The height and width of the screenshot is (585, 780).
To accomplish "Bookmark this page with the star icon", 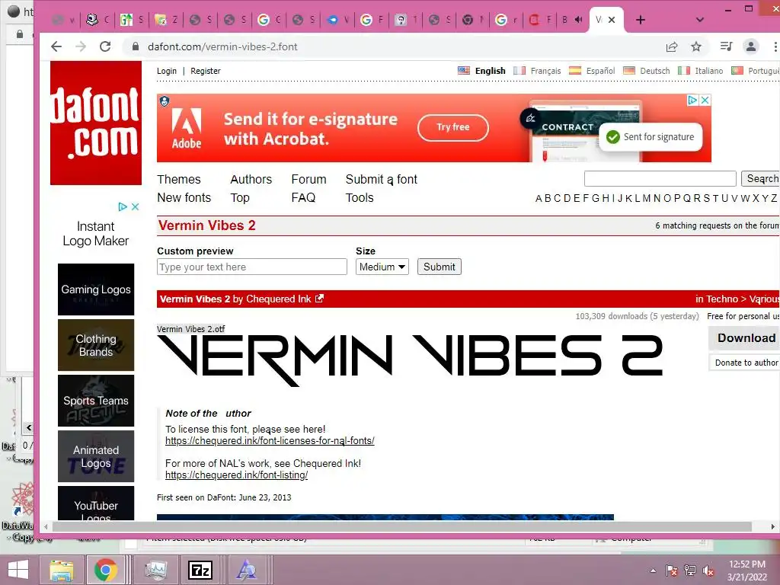I will coord(696,46).
